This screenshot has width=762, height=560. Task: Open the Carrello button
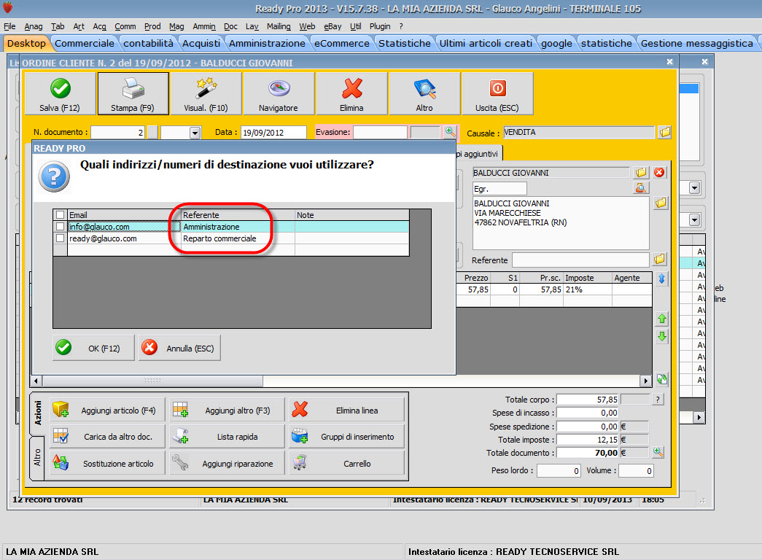click(x=346, y=463)
